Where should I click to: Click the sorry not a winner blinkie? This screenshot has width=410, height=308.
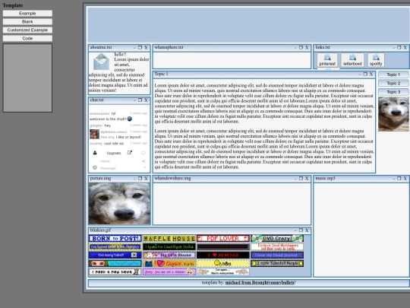click(x=169, y=271)
